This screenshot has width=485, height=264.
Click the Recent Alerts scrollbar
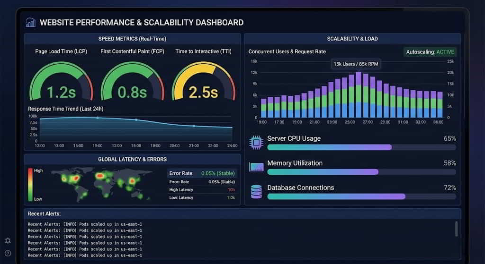coord(457,229)
